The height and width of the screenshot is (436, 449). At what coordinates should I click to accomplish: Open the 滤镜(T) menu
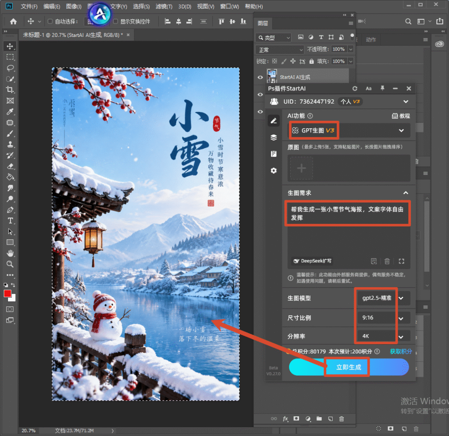[x=164, y=6]
